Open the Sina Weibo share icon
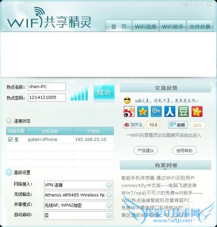The width and height of the screenshot is (217, 227). pyautogui.click(x=129, y=111)
